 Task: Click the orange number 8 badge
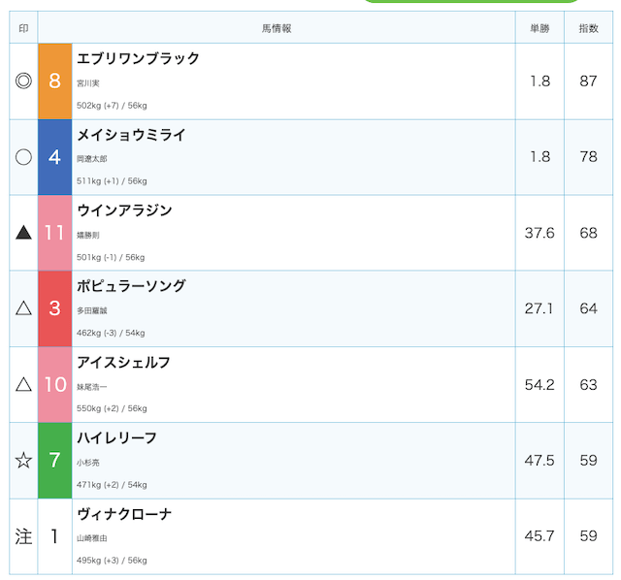55,81
